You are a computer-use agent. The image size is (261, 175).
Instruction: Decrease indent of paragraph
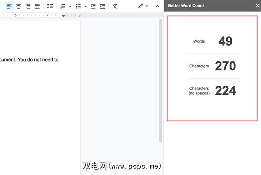coord(93,6)
